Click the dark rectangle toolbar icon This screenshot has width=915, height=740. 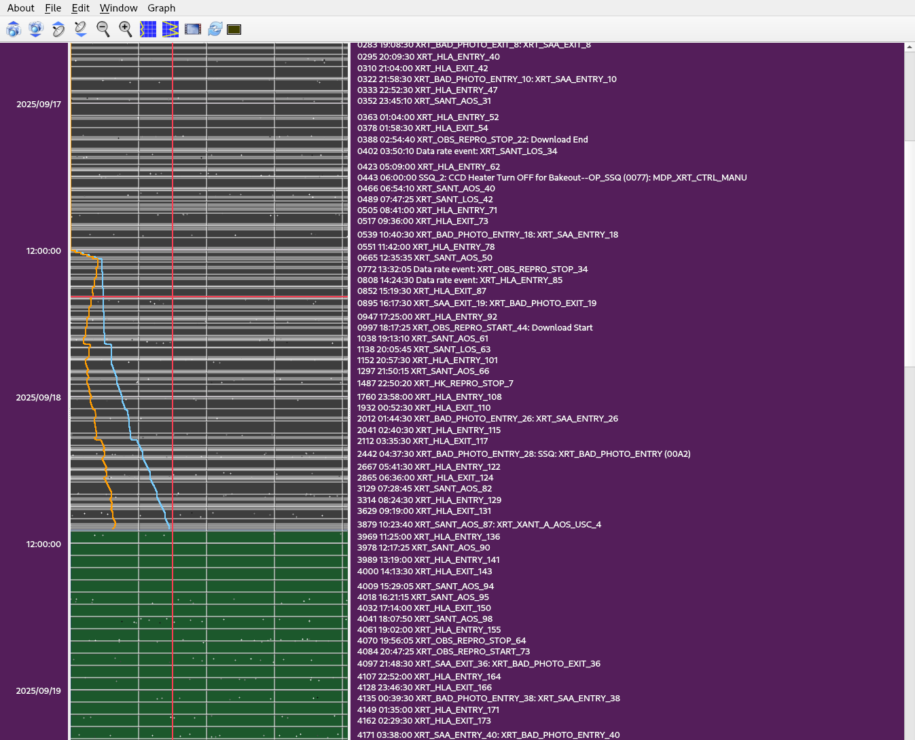[234, 29]
